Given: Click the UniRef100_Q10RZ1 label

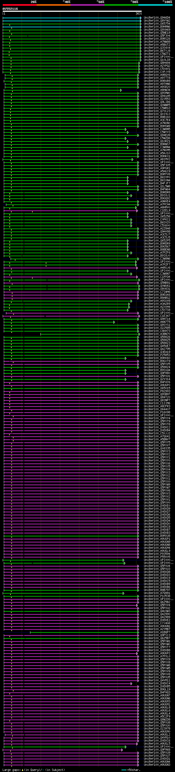Looking at the screenshot, I should click(157, 141).
